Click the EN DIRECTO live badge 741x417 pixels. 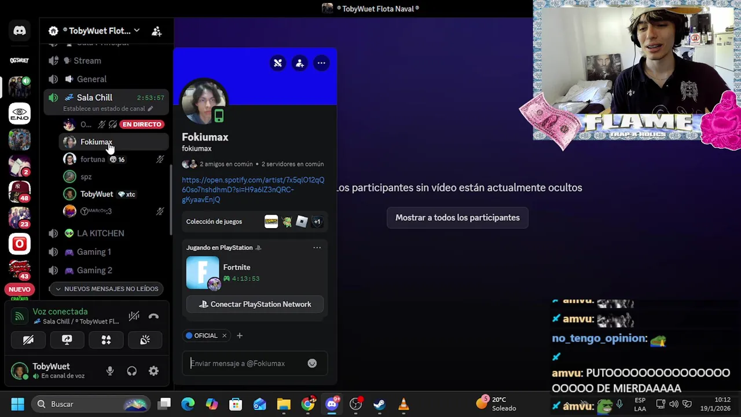pyautogui.click(x=142, y=125)
